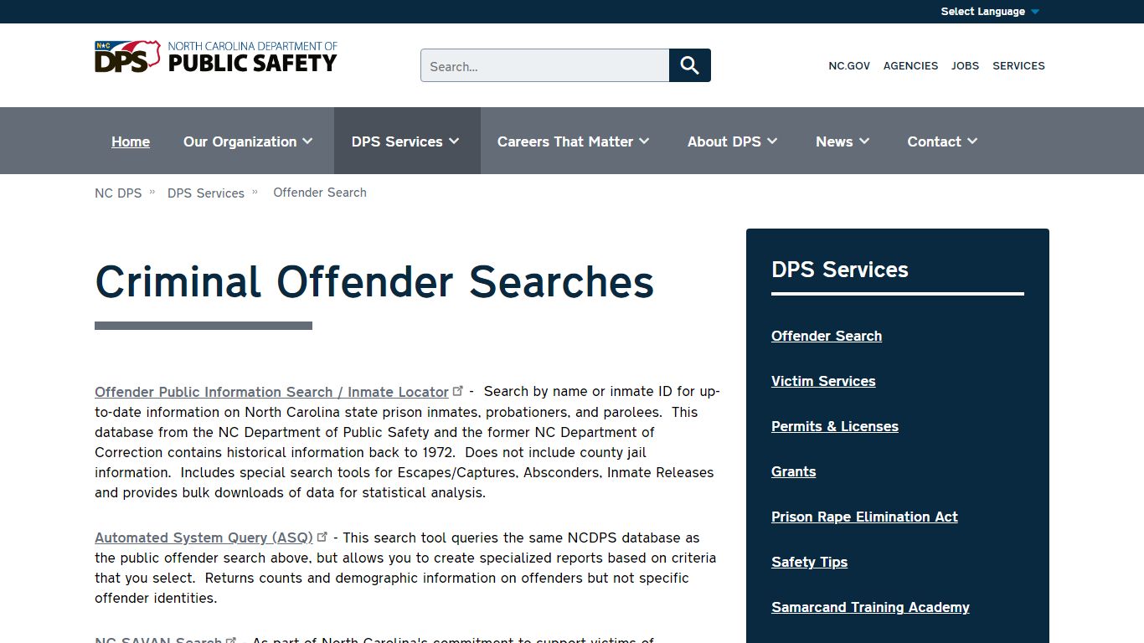
Task: Expand the About DPS menu chevron
Action: [772, 141]
